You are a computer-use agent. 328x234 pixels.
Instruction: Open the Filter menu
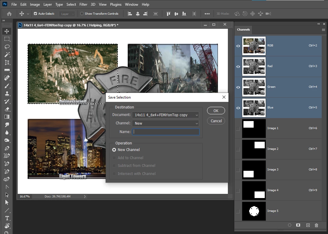(x=83, y=4)
